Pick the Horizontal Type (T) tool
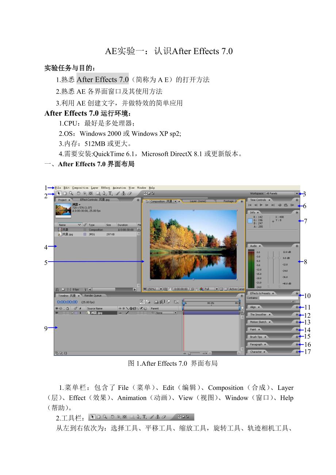336x475 pixels. 110,194
